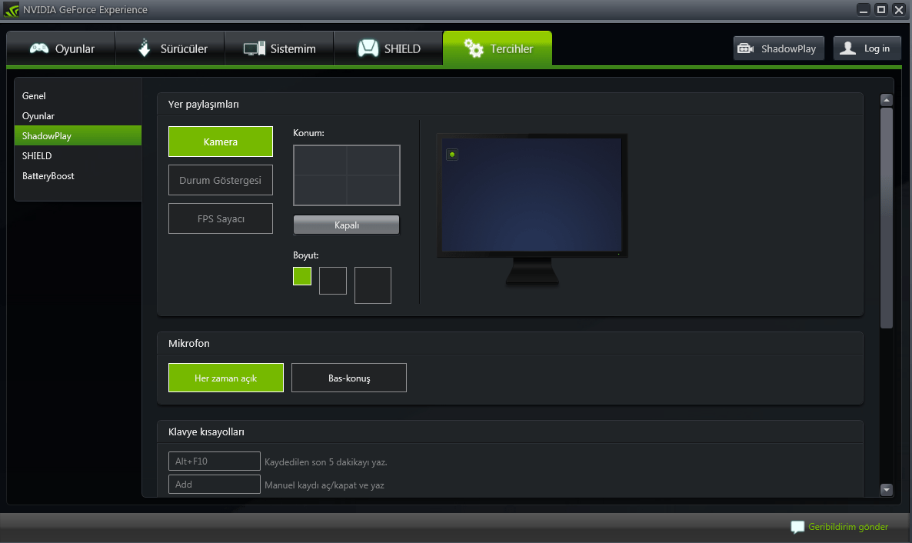Select the Tercihler tab
The height and width of the screenshot is (543, 912).
(498, 48)
